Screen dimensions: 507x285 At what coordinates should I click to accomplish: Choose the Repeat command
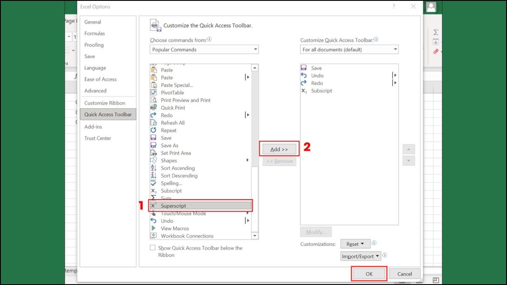click(200, 130)
